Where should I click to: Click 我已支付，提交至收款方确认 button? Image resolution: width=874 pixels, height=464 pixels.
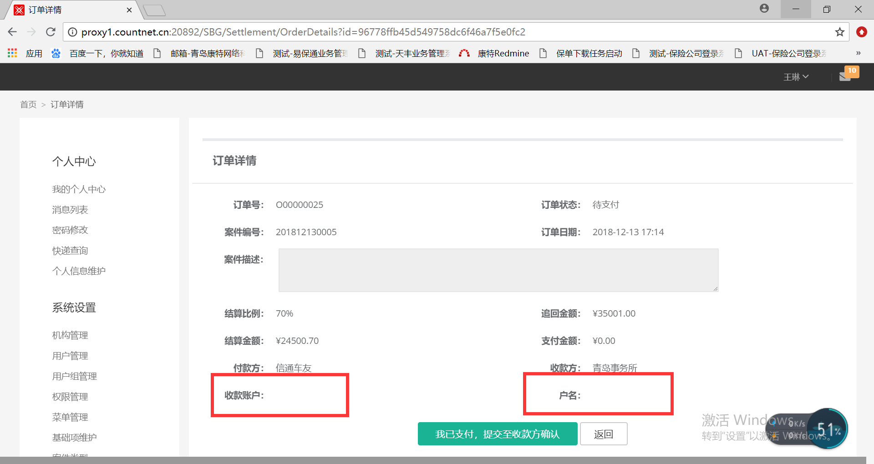coord(498,434)
